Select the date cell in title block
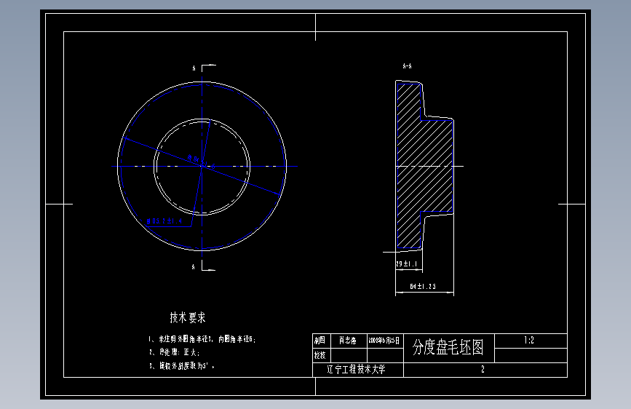The image size is (631, 409). tap(385, 341)
